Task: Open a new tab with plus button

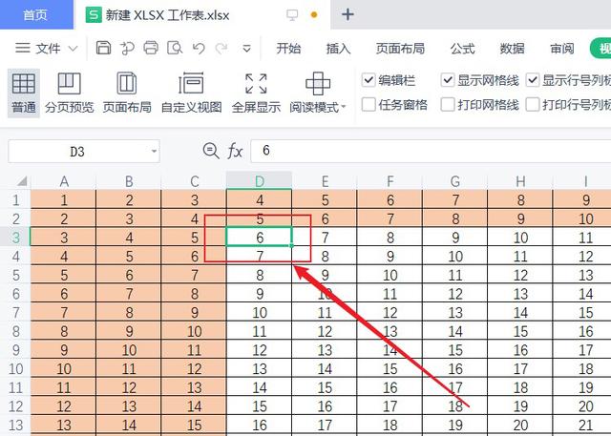Action: tap(348, 15)
